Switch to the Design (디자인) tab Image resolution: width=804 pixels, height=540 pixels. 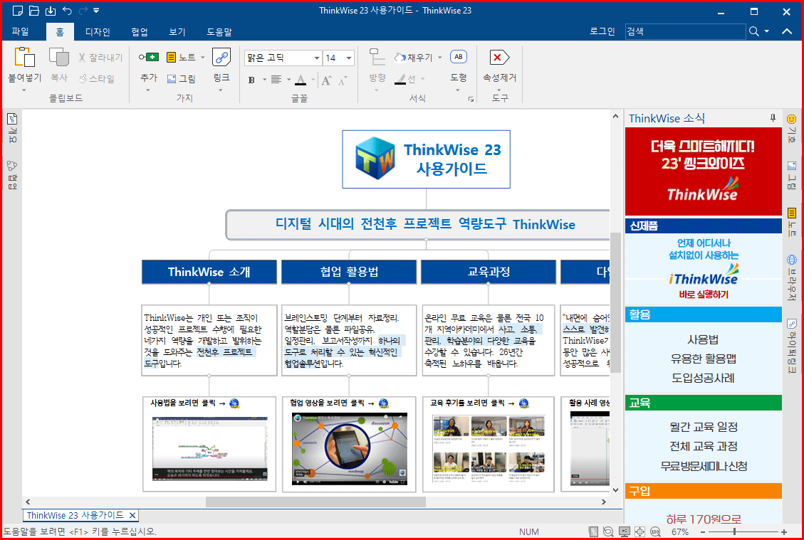(x=98, y=32)
